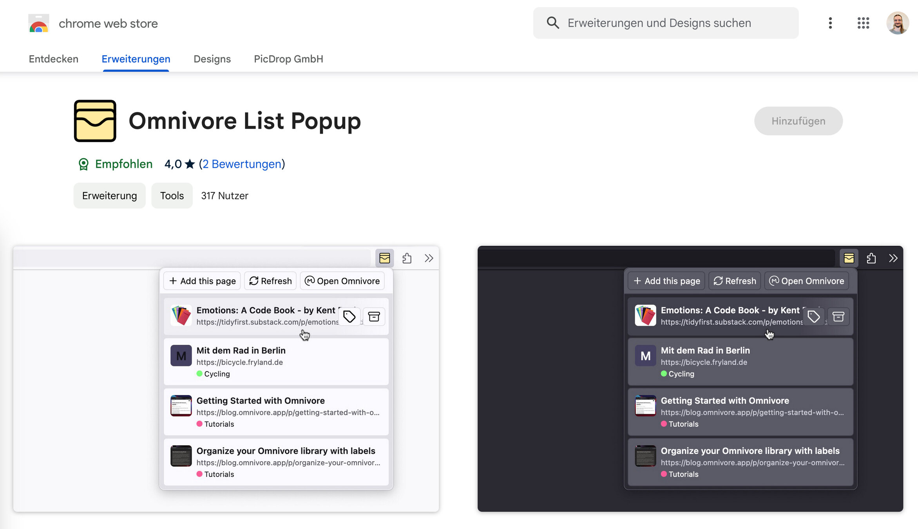Click the Omnivore List Popup extension icon
The width and height of the screenshot is (918, 529).
coord(95,121)
